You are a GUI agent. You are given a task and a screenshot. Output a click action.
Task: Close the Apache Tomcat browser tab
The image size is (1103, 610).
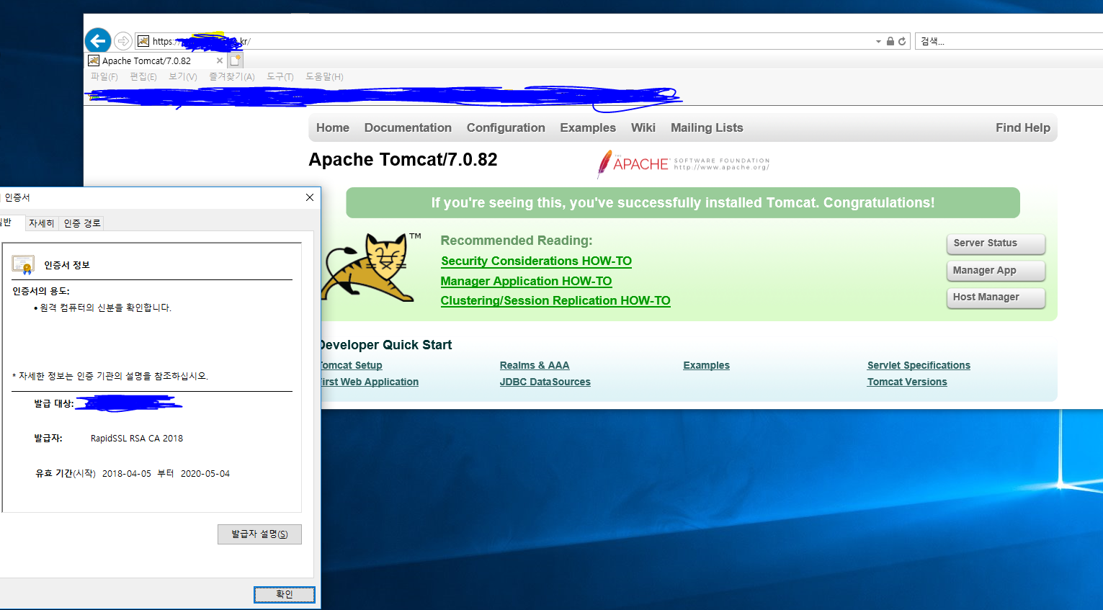[x=220, y=60]
